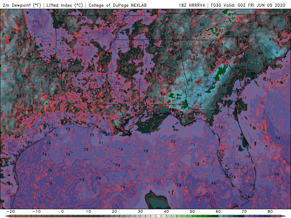Click the '64' dewpoint value on the map
This screenshot has width=291, height=218.
(x=206, y=75)
